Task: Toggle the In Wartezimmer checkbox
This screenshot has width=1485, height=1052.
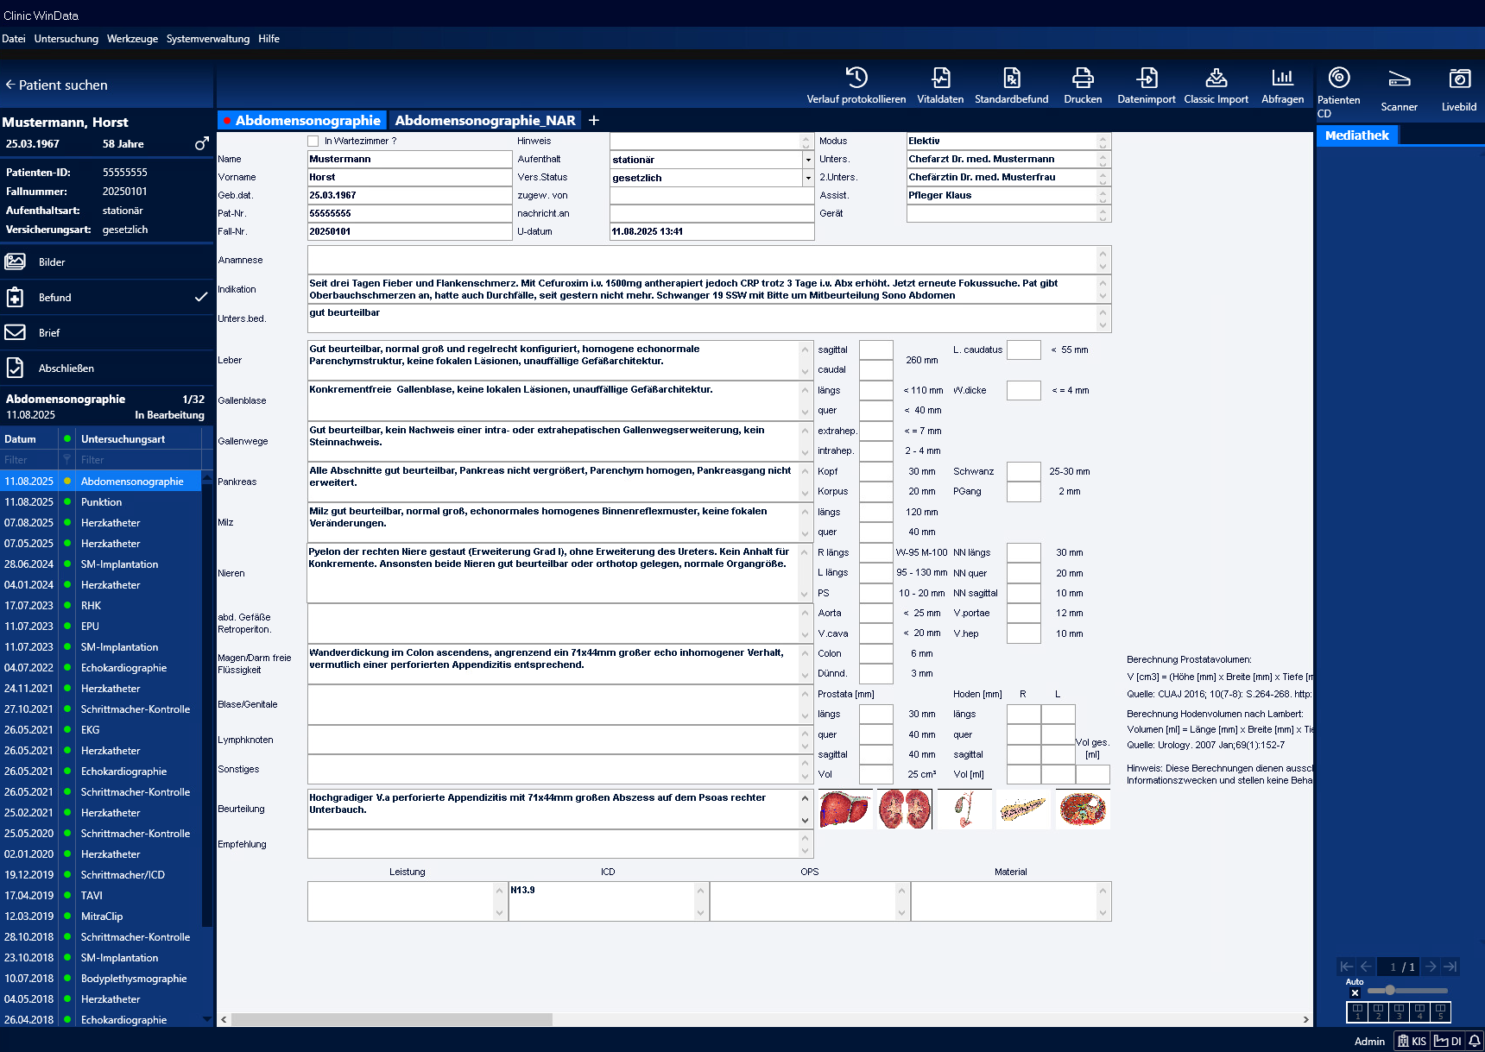Action: click(x=313, y=141)
